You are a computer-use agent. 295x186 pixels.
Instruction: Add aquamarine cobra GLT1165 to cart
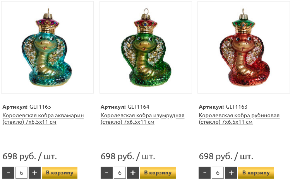pos(60,173)
